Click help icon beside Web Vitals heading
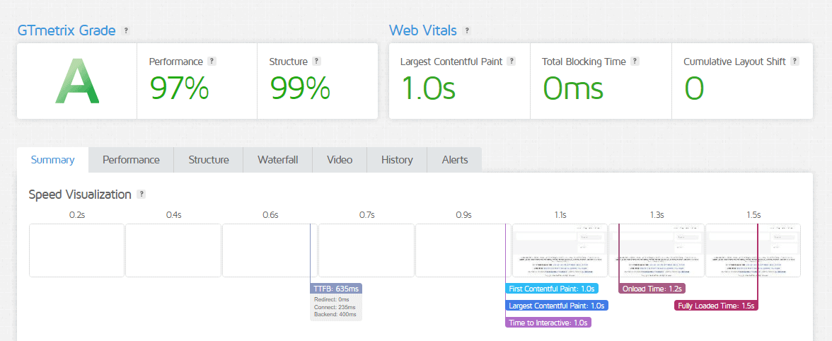Image resolution: width=832 pixels, height=341 pixels. tap(467, 30)
